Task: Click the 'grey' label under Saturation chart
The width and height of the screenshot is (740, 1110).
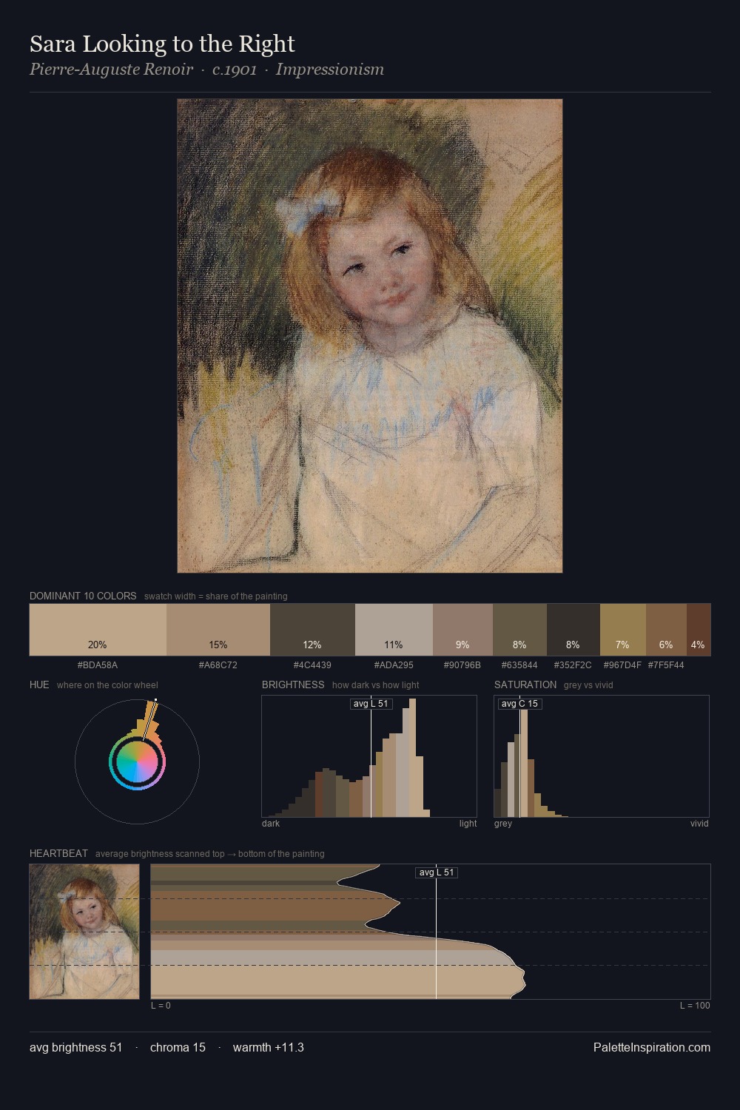Action: [x=503, y=824]
